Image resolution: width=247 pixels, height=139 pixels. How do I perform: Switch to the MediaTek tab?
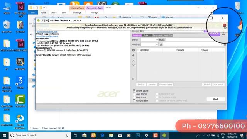[x=168, y=35]
